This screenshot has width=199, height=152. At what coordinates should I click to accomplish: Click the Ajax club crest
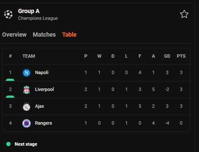[x=27, y=107]
